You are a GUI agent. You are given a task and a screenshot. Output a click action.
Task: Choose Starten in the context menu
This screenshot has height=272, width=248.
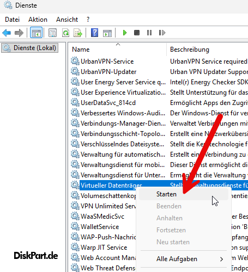pos(184,194)
